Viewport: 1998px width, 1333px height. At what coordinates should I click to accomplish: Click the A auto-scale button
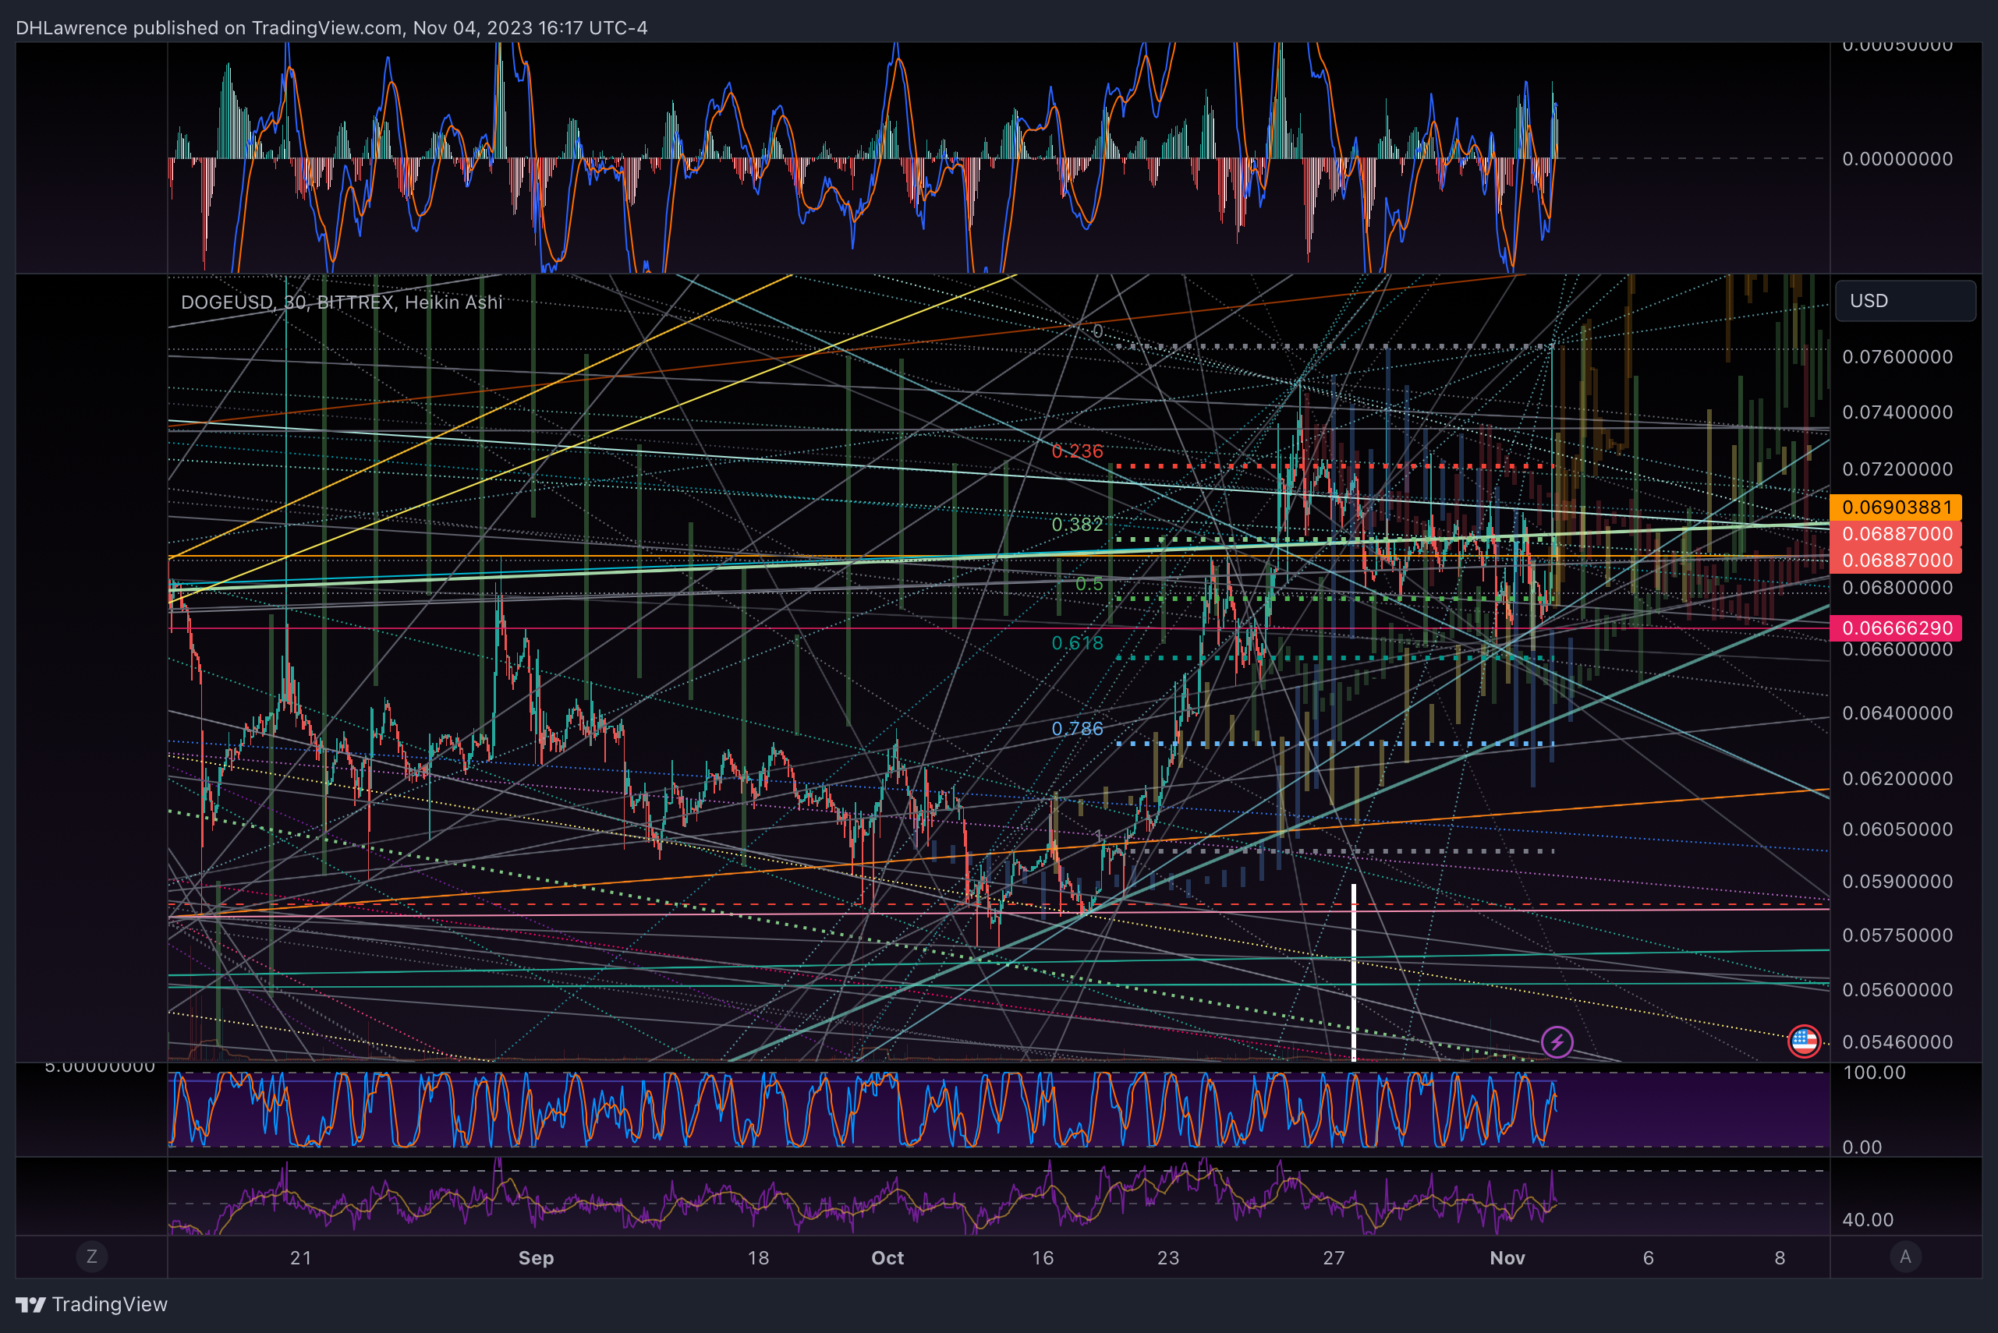tap(1905, 1257)
